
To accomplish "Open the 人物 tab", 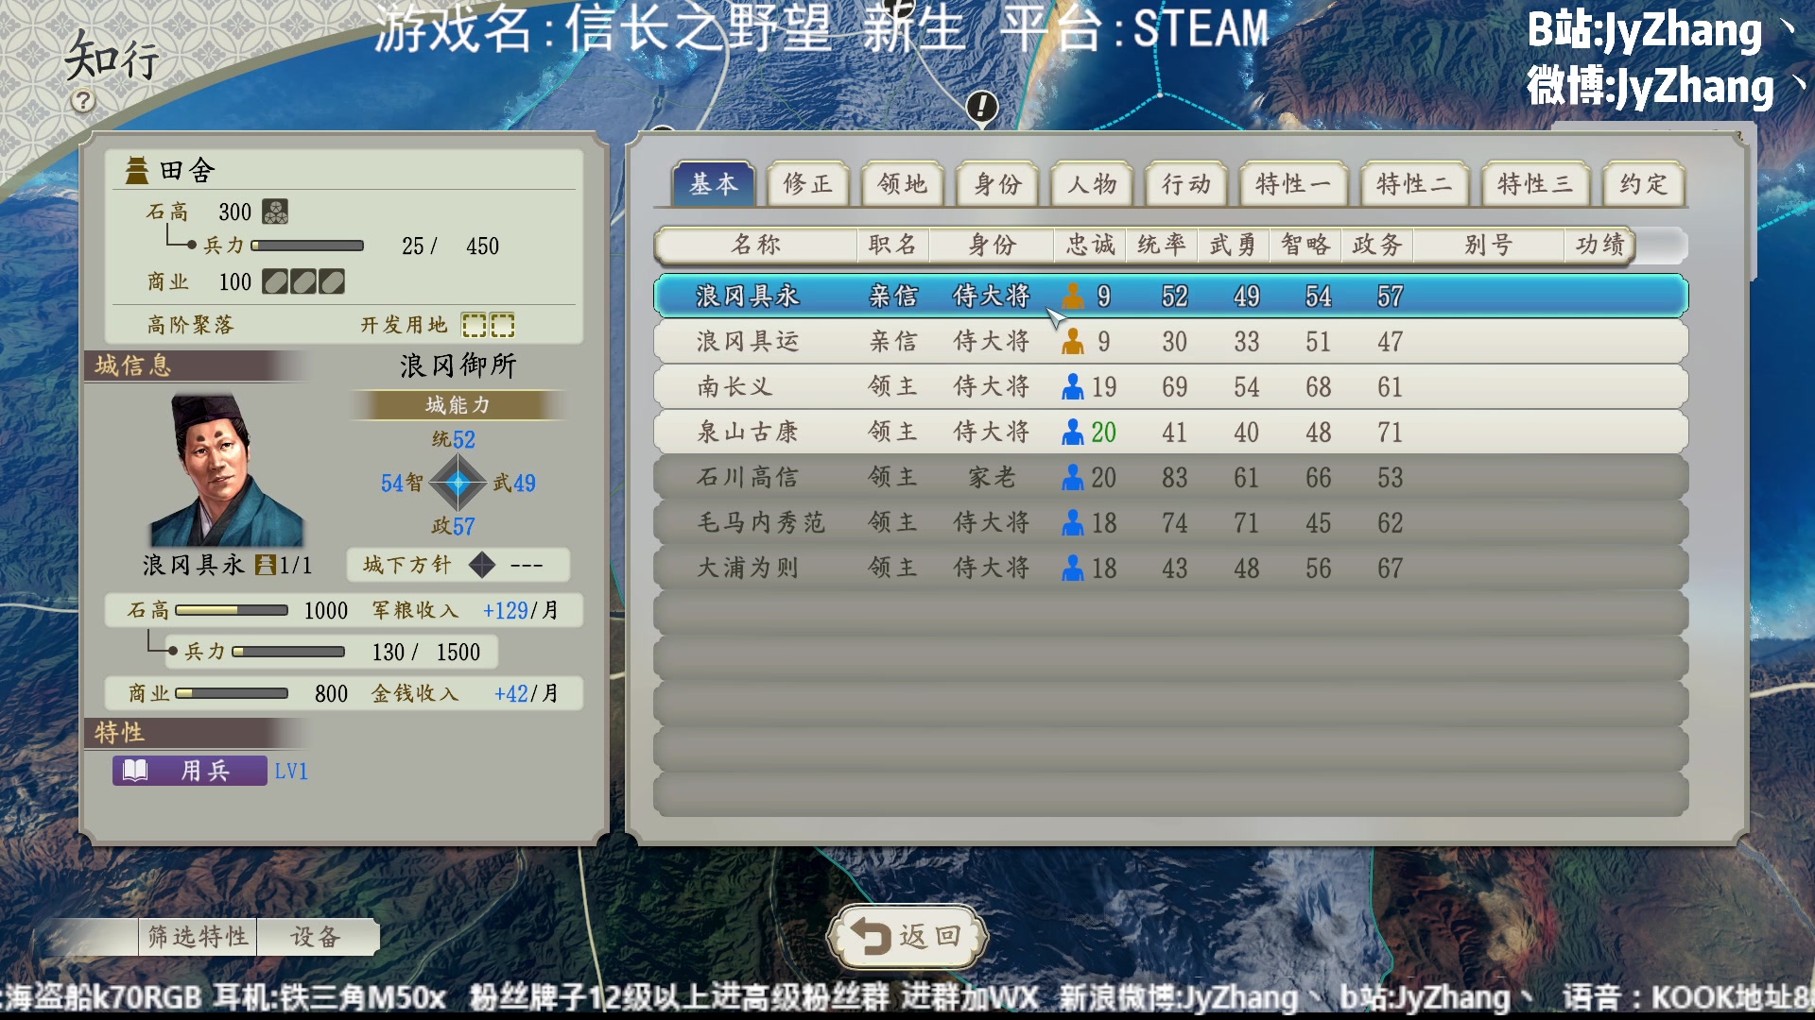I will 1093,184.
